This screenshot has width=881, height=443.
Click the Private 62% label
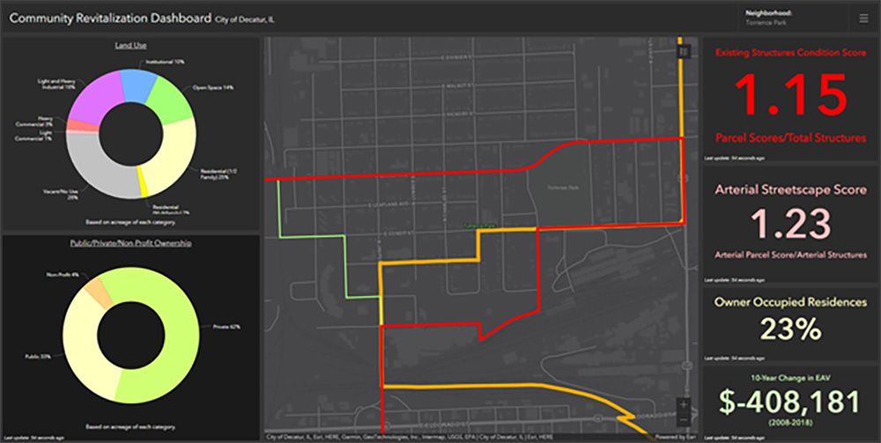(226, 326)
